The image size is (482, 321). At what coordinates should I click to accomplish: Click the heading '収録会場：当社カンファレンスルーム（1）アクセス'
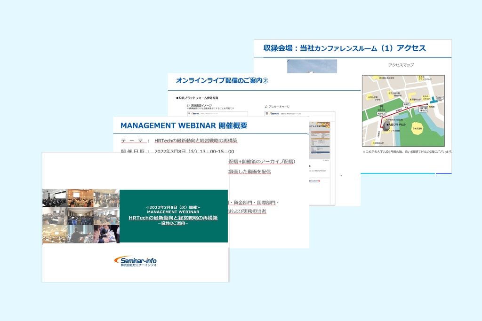344,48
